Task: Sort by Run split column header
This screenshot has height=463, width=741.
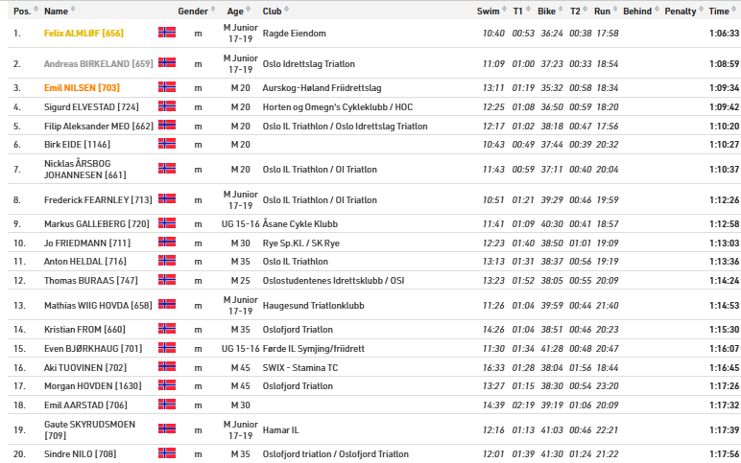Action: tap(602, 11)
